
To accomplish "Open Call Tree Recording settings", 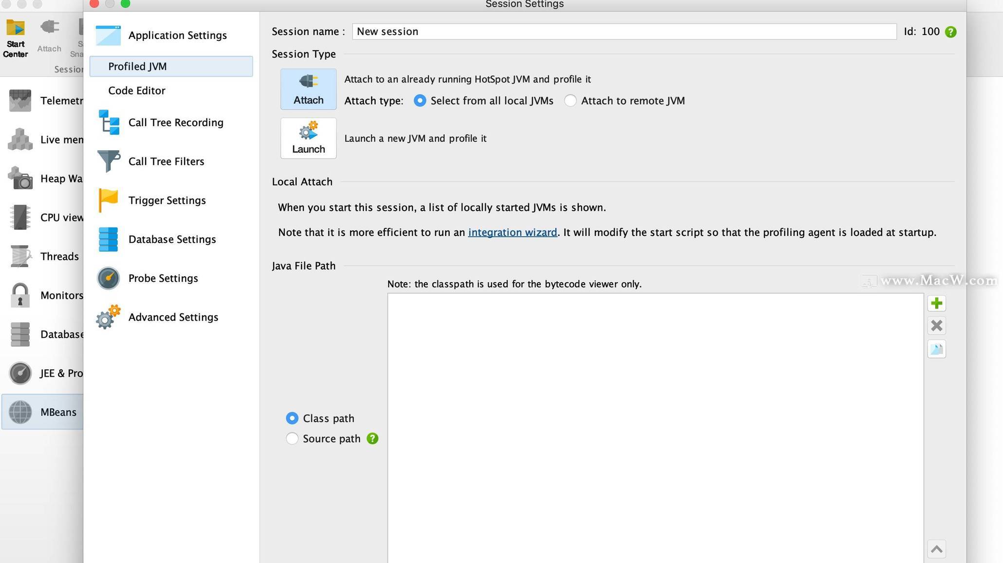I will tap(175, 123).
